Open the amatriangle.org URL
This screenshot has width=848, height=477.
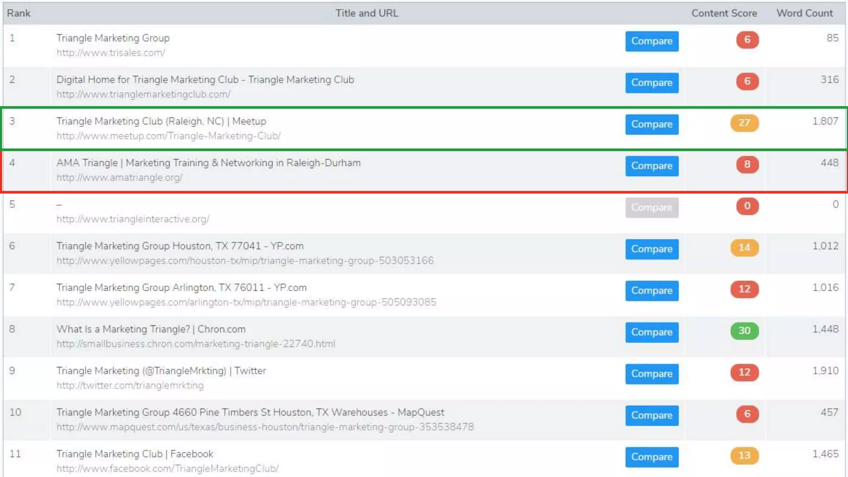(x=119, y=178)
